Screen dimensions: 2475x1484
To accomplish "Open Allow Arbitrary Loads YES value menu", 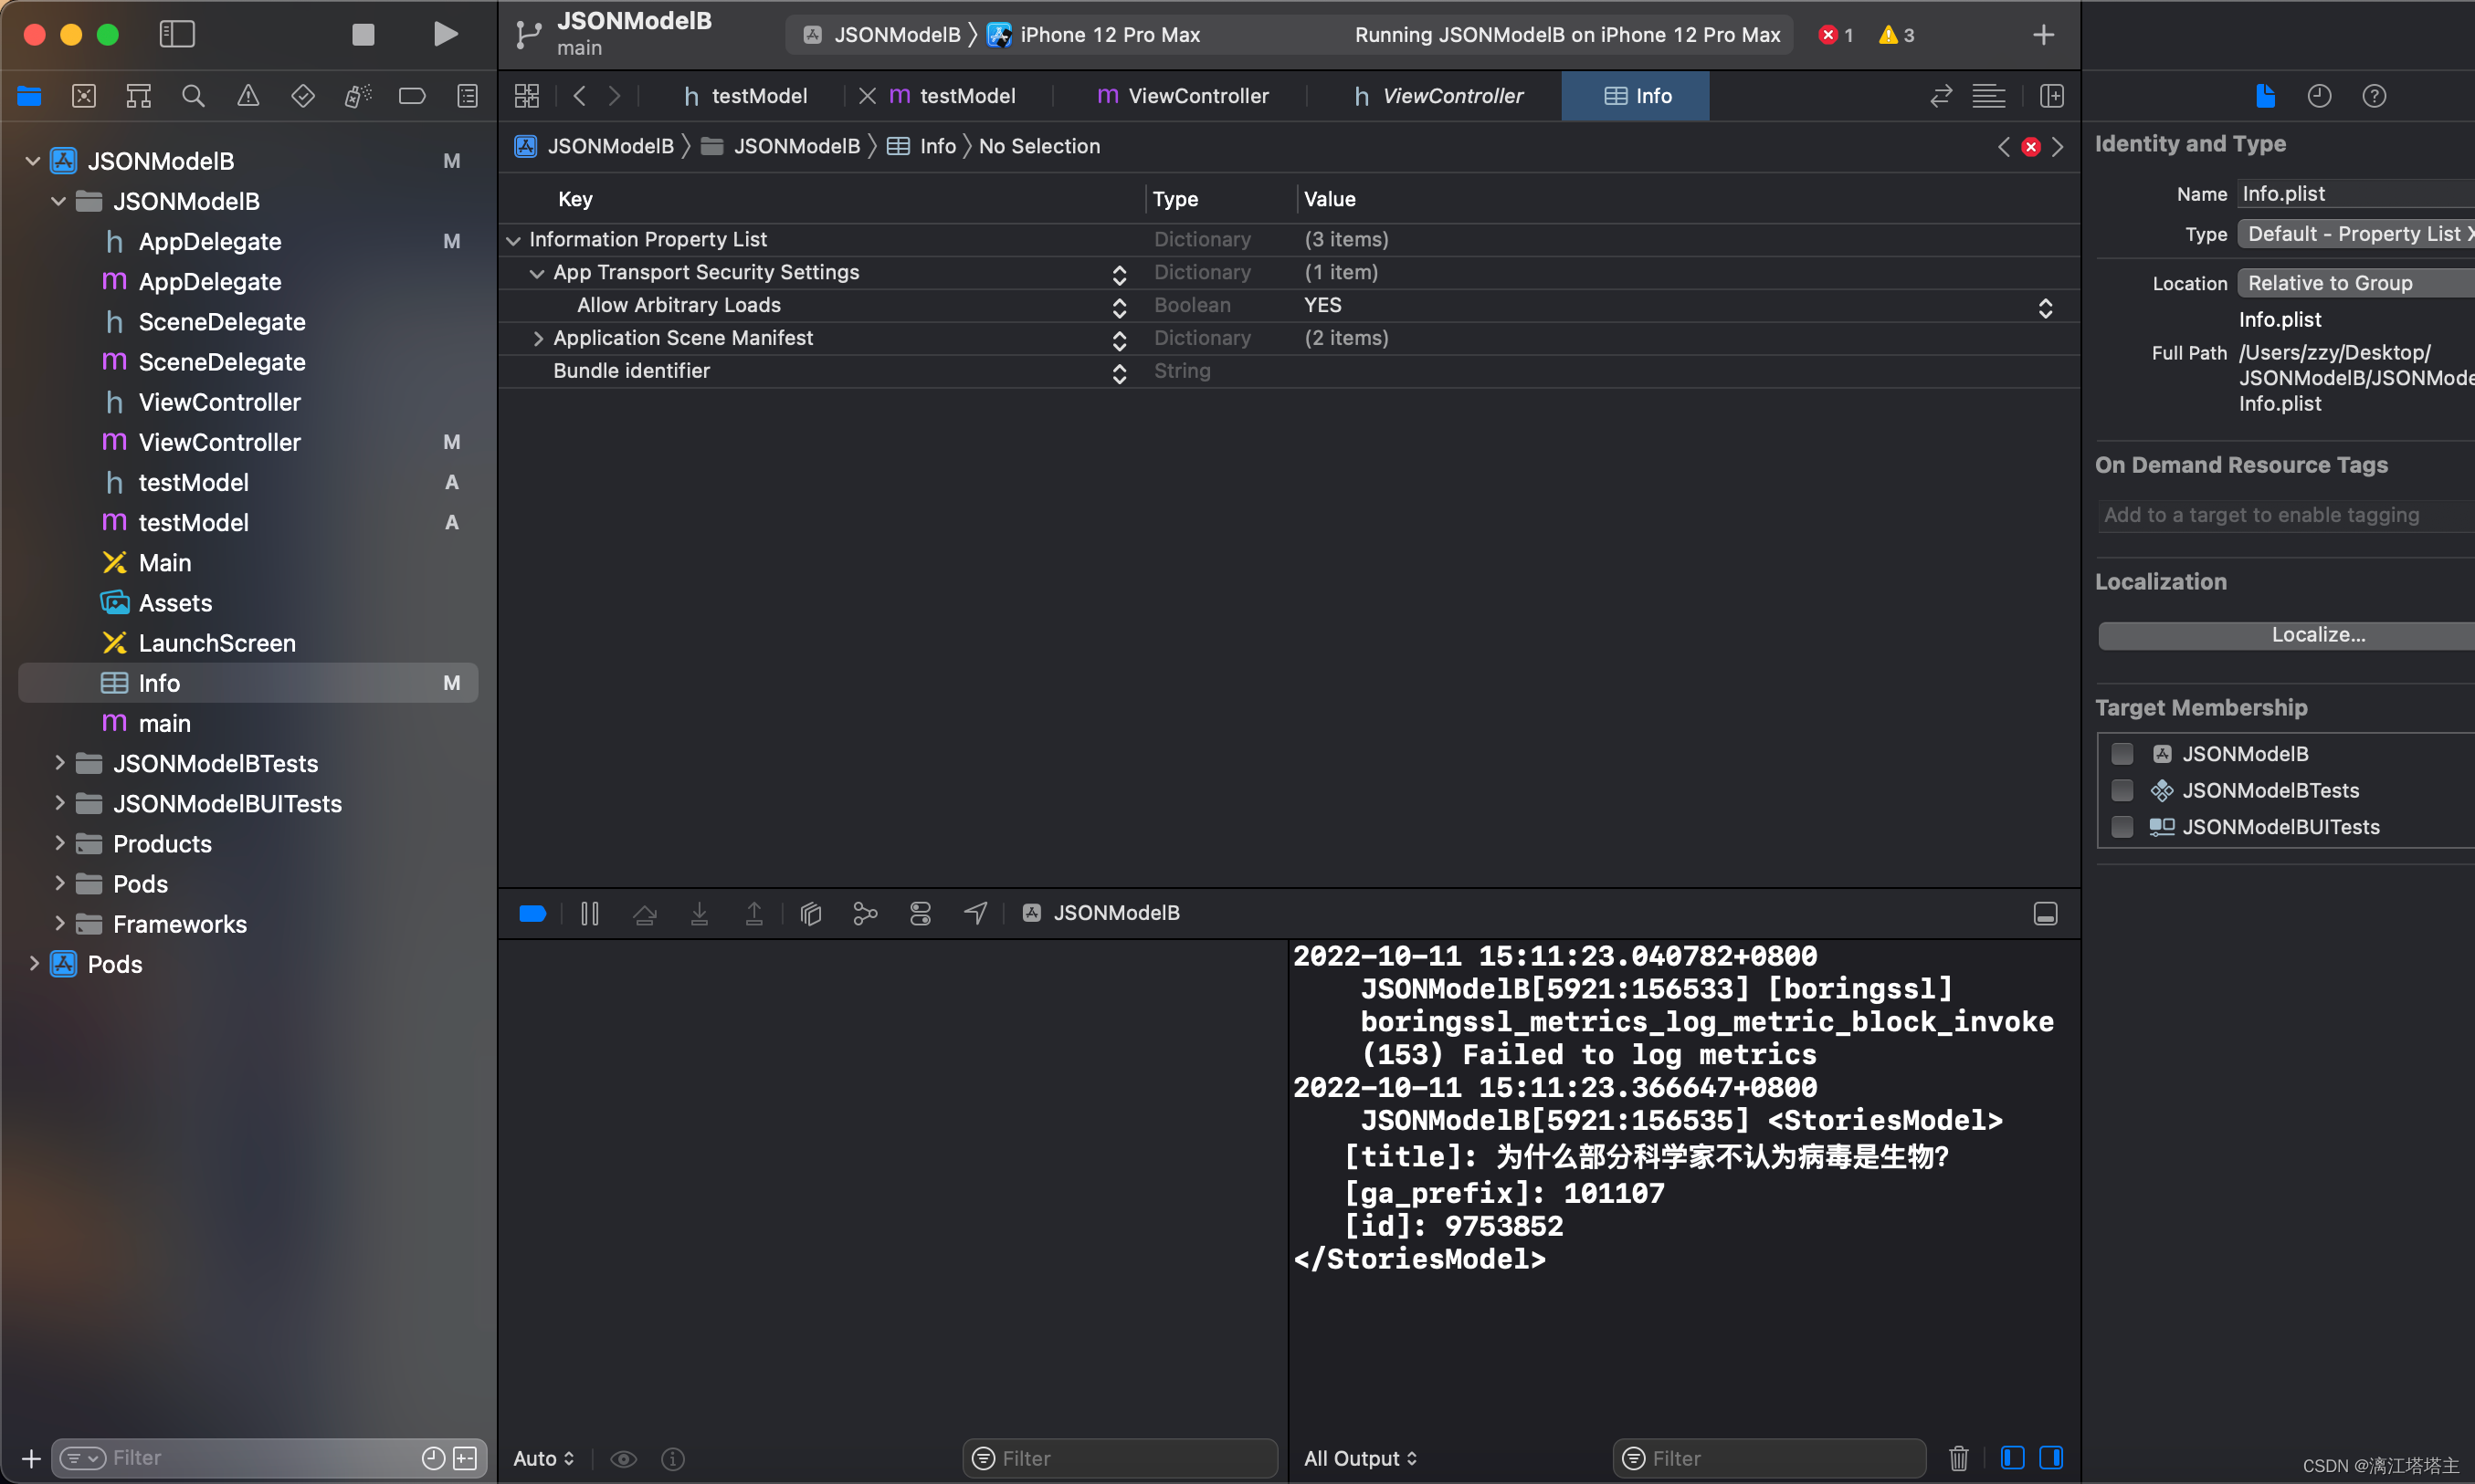I will click(x=2045, y=307).
